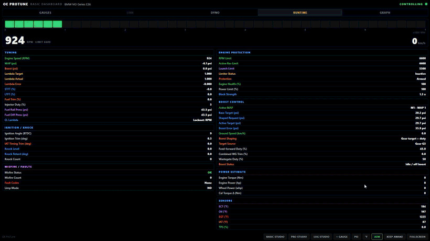430x241 pixels.
Task: Click the OE Protune logo title
Action: [16, 4]
